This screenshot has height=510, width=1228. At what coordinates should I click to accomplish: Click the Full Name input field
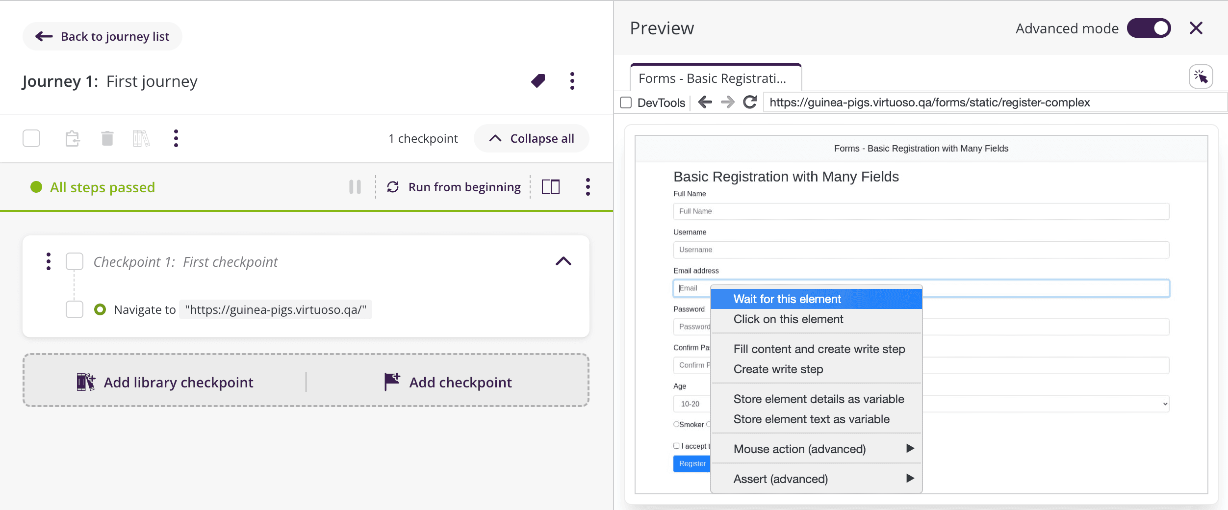[921, 211]
